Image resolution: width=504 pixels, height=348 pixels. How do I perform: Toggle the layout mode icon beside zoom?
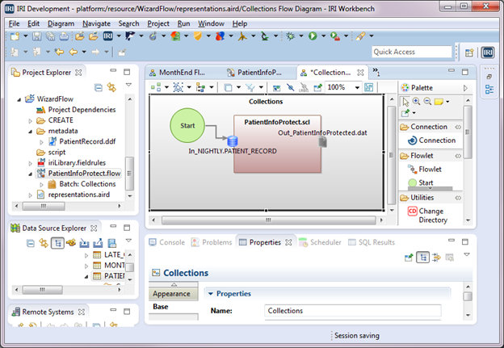coord(368,87)
